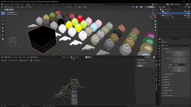Toggle camera view icon in viewport
This screenshot has width=191, height=107.
click(155, 27)
